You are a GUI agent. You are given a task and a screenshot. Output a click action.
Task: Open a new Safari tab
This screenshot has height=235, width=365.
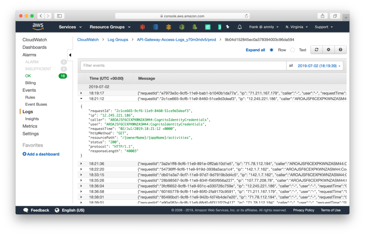pyautogui.click(x=346, y=17)
